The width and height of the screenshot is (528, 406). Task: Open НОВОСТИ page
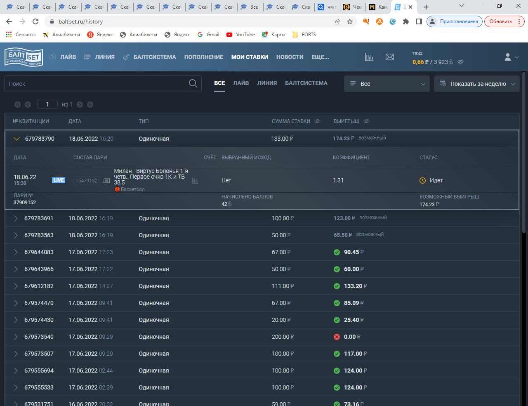tap(290, 57)
